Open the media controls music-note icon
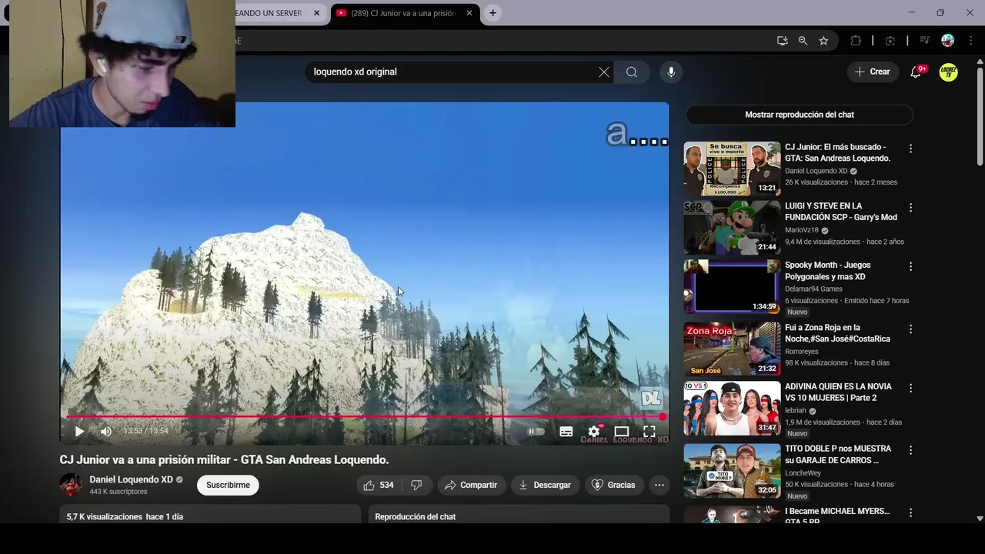 (x=925, y=41)
